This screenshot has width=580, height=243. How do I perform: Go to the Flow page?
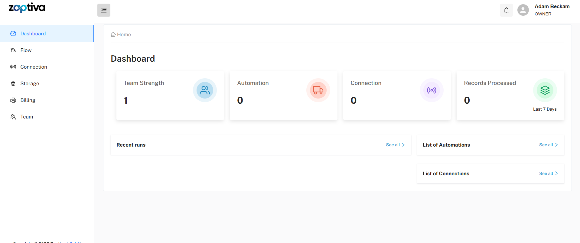[x=26, y=50]
